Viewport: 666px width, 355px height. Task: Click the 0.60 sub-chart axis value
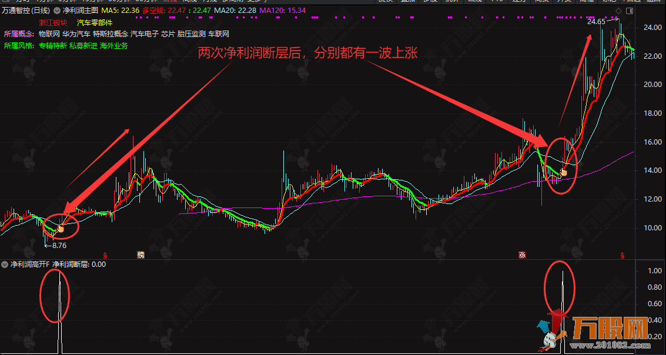654,304
